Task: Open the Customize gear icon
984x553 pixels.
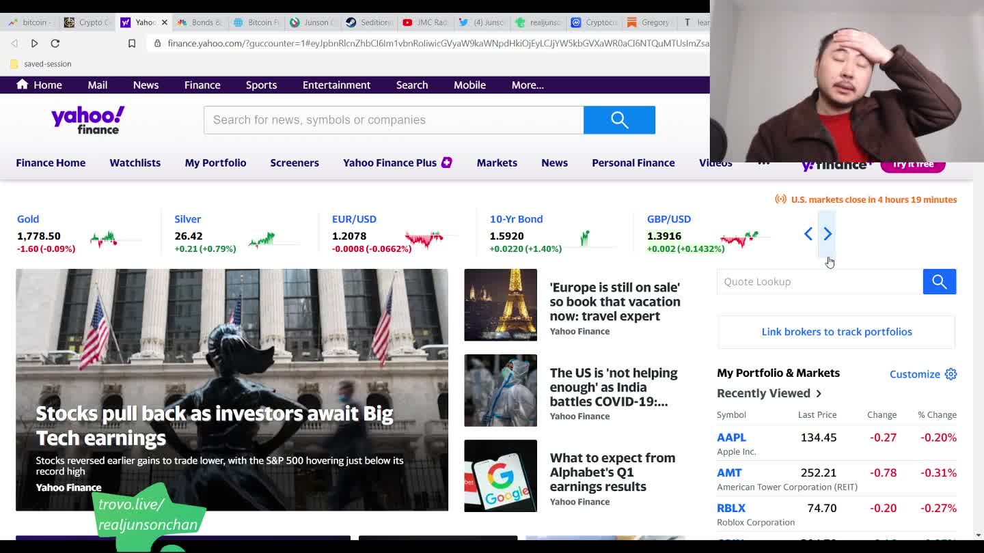Action: tap(951, 374)
